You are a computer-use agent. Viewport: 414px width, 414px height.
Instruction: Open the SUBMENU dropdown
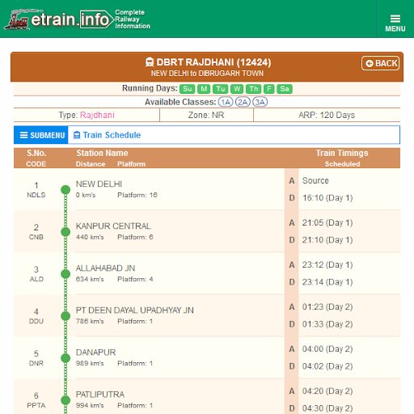coord(41,135)
